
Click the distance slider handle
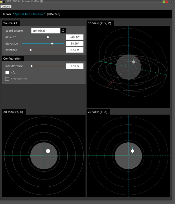[31, 50]
